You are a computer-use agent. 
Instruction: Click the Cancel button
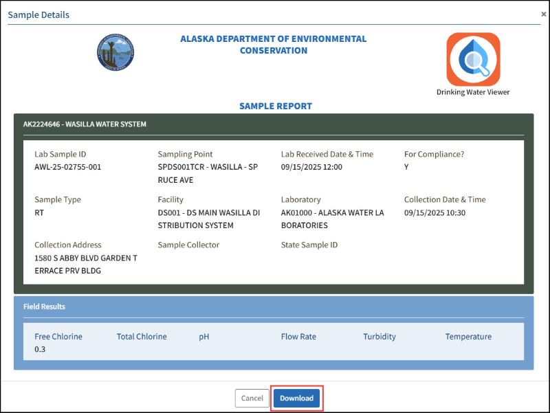(252, 399)
